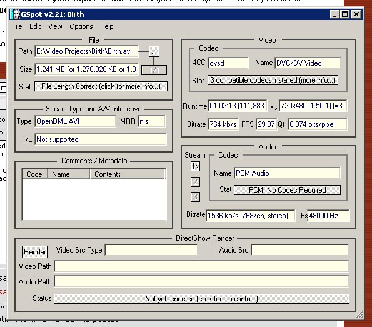Click the I/L field 'Not supported.'

(101, 139)
